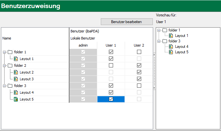The height and width of the screenshot is (131, 221).
Task: Click the Layout 1 icon in the preview panel
Action: pos(171,36)
